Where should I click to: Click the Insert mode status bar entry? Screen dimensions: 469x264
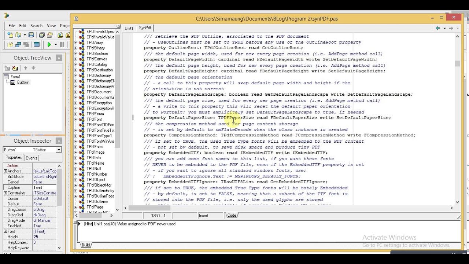(203, 216)
